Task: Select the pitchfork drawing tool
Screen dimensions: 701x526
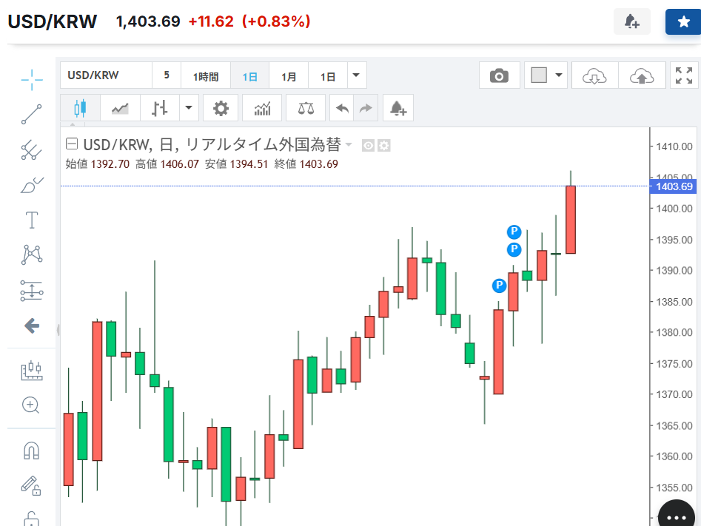Action: click(x=32, y=150)
